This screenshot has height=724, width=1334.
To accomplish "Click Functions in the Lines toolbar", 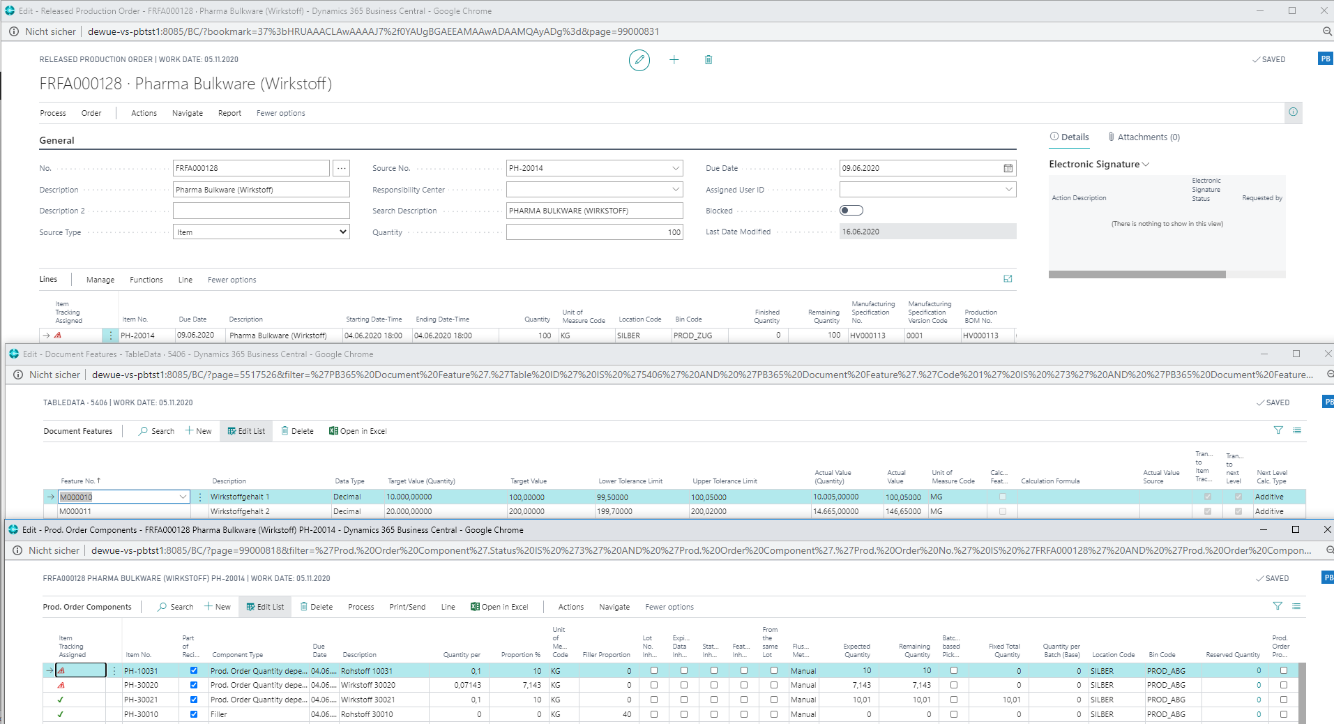I will click(146, 280).
